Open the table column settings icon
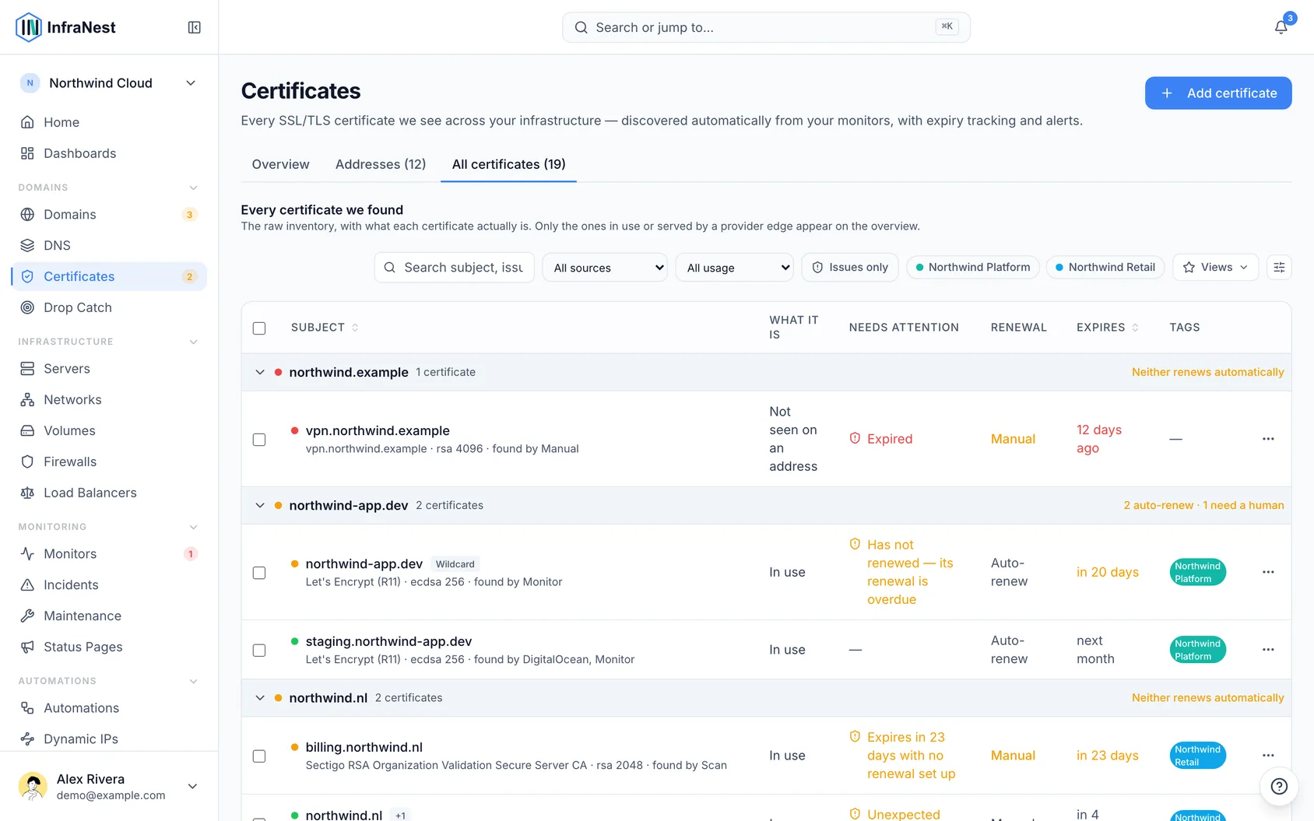Screen dimensions: 1314x821 pos(1279,267)
